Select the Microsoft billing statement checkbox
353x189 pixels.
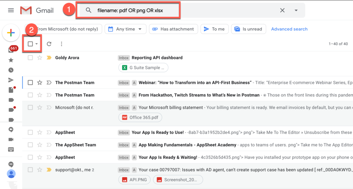click(30, 108)
